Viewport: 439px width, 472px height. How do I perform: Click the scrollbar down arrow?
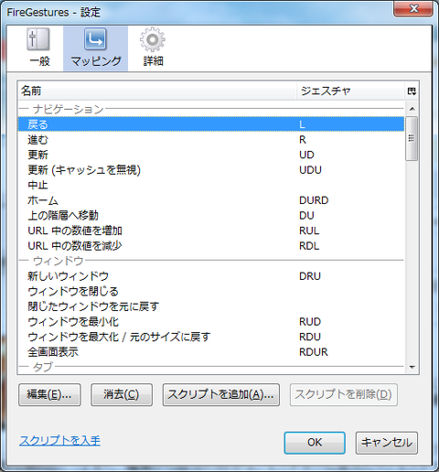pyautogui.click(x=412, y=367)
